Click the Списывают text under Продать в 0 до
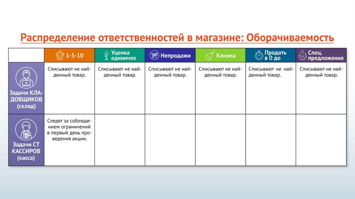 271,72
